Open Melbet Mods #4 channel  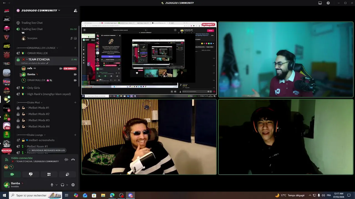[46, 127]
